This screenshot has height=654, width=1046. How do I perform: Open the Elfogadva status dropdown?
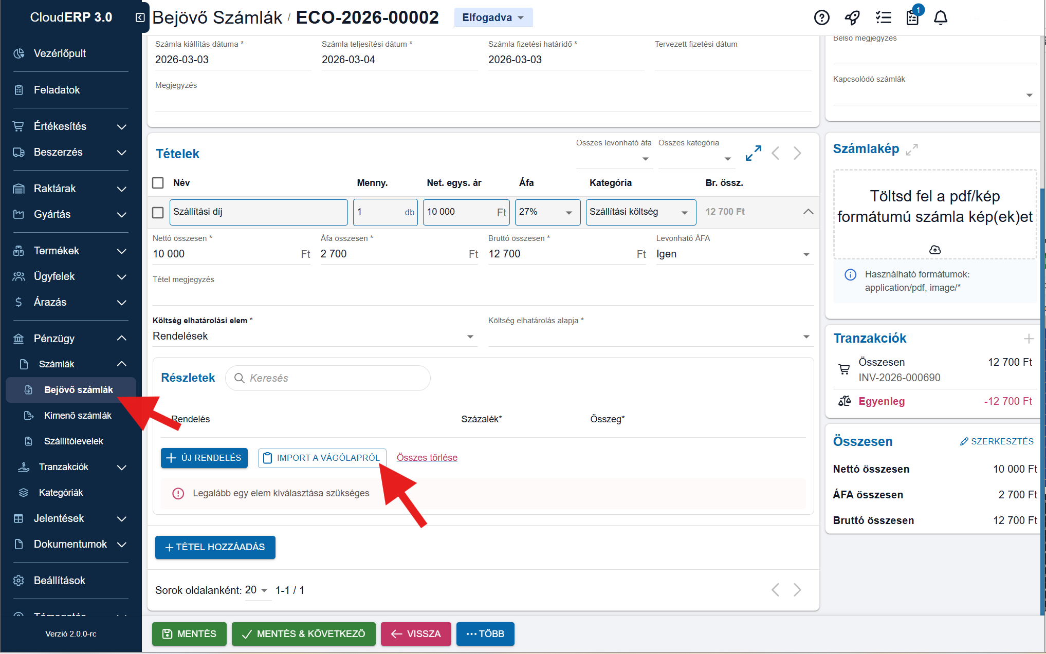click(493, 17)
